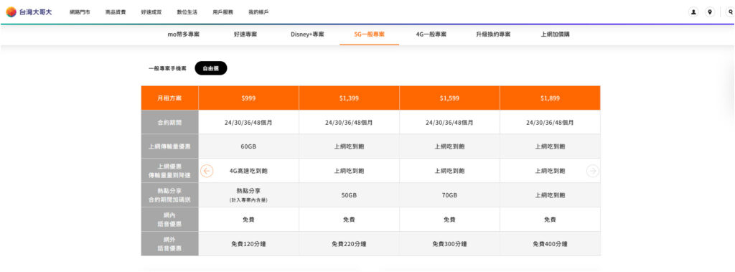735x272 pixels.
Task: Click the 60GB data cell
Action: [x=248, y=146]
